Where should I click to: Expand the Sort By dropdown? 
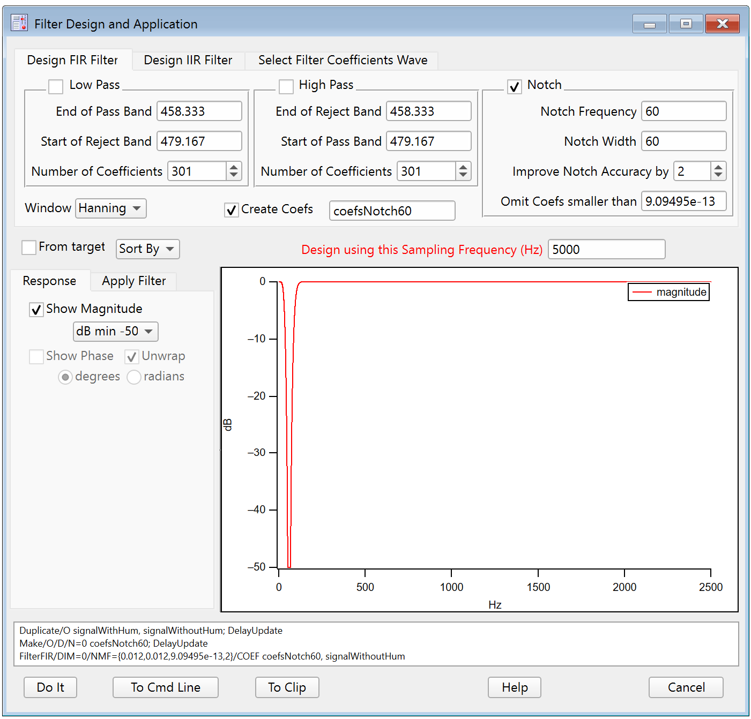point(147,249)
